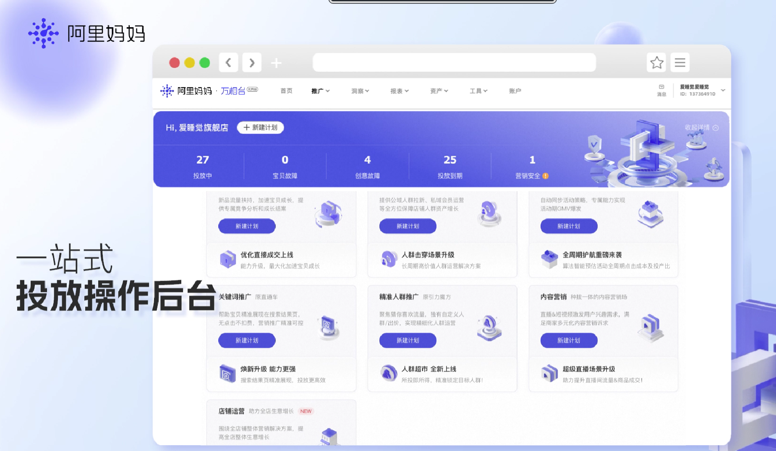Open the 报表 dropdown menu
Image resolution: width=776 pixels, height=451 pixels.
[400, 91]
